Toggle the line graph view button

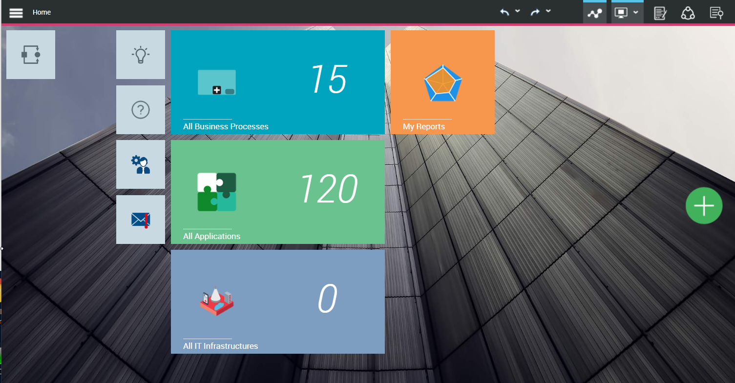pos(594,13)
